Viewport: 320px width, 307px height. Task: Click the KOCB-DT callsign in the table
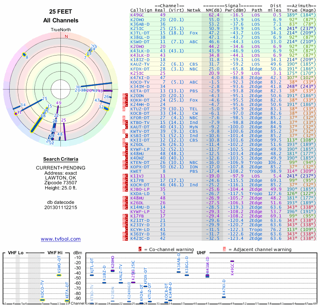click(140, 114)
